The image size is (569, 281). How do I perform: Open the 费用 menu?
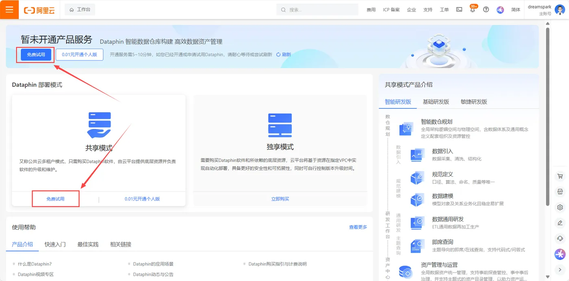click(371, 10)
